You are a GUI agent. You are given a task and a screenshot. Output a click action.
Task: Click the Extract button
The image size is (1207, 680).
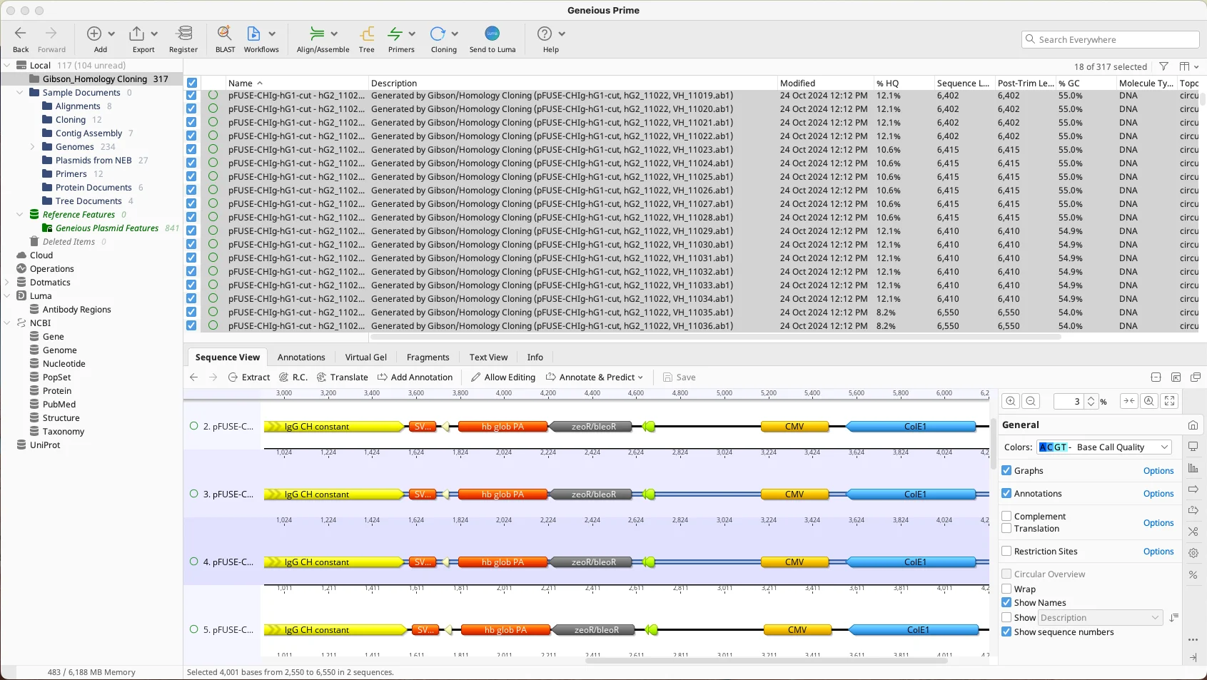coord(248,377)
